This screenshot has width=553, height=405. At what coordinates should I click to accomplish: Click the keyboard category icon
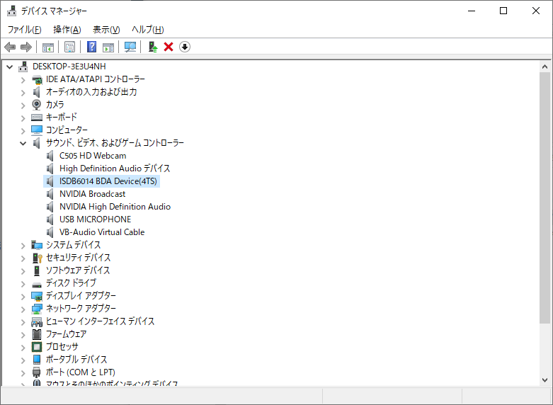pos(37,117)
